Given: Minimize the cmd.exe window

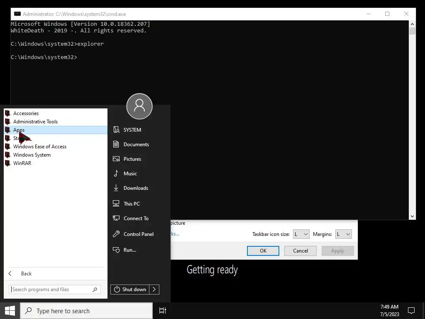Looking at the screenshot, I should pyautogui.click(x=369, y=14).
